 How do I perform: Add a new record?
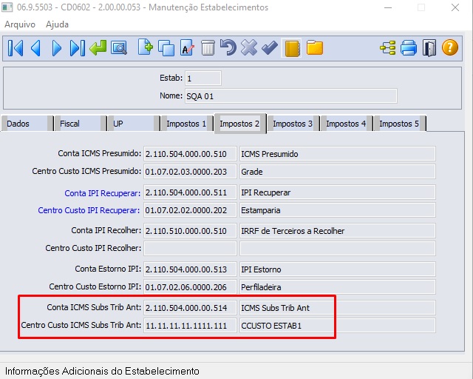pos(146,47)
